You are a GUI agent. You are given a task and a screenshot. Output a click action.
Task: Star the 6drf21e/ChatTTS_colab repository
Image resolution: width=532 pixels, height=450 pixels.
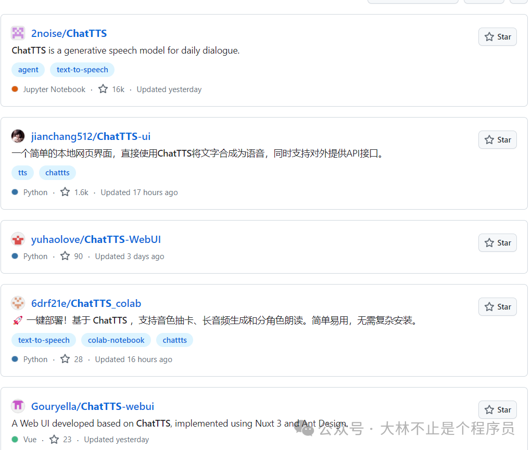(x=498, y=306)
